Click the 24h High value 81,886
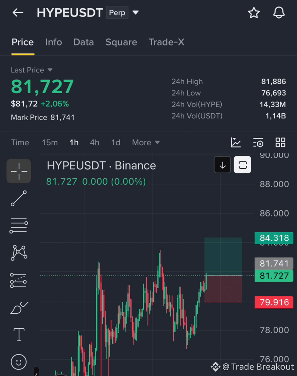297x376 pixels. [x=274, y=81]
